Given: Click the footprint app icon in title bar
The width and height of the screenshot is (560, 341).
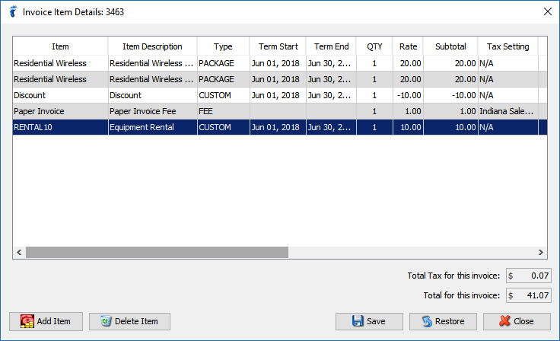Looking at the screenshot, I should (x=13, y=11).
